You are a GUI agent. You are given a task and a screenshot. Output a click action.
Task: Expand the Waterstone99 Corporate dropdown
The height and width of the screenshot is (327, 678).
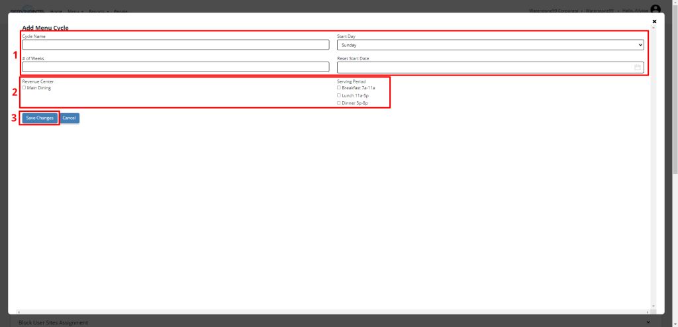coord(556,11)
